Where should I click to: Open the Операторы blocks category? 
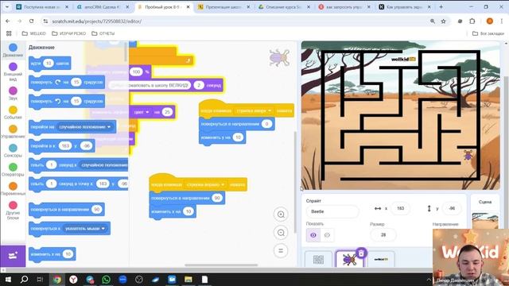[x=13, y=169]
